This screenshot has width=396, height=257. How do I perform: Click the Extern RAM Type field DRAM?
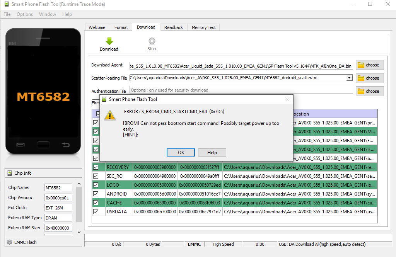[x=58, y=218]
